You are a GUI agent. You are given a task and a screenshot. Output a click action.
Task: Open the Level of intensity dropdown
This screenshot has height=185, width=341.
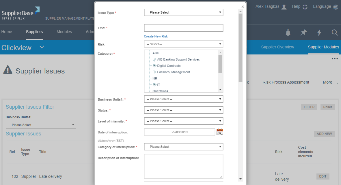coord(183,121)
